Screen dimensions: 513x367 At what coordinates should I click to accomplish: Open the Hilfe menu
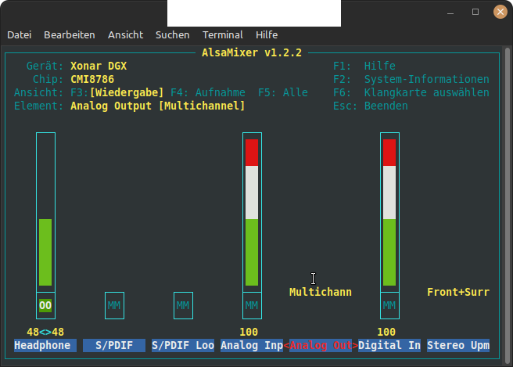267,35
